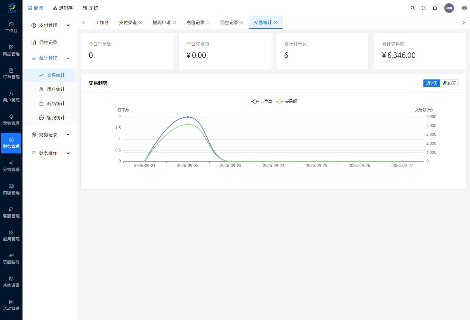This screenshot has width=470, height=320.
Task: Click the 今日订单数 card
Action: 127,51
